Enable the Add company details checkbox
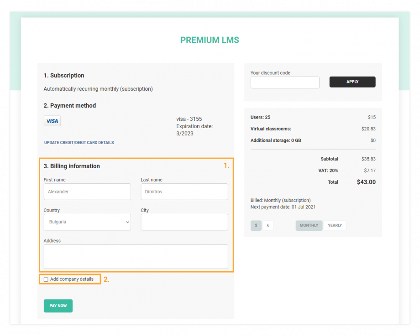The image size is (420, 336). 46,279
